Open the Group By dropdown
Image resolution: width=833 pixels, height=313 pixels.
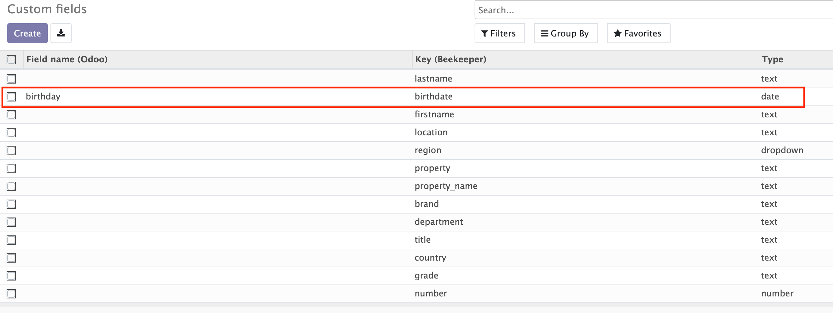(566, 33)
